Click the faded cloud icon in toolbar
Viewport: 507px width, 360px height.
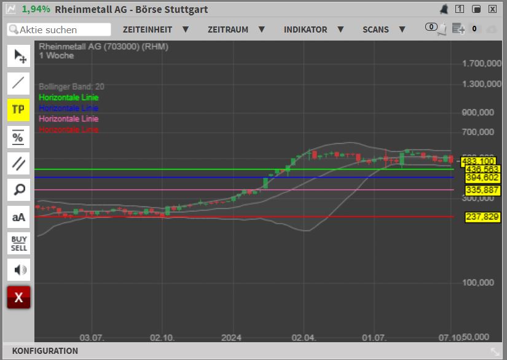(492, 29)
